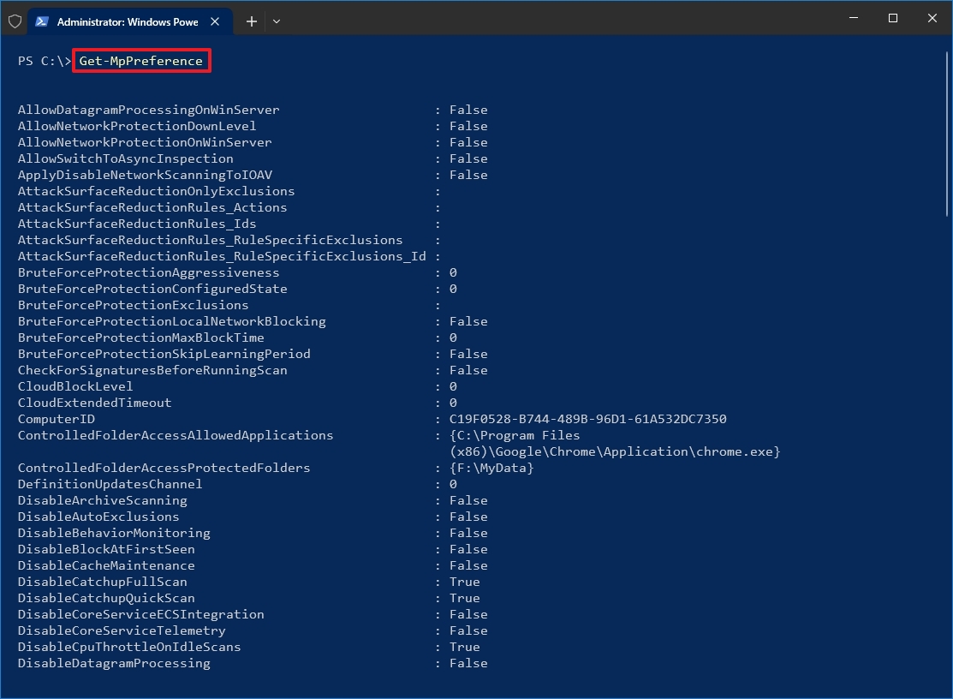This screenshot has width=953, height=699.
Task: Click the ComputerID GUID value C19F0528
Action: coord(587,420)
